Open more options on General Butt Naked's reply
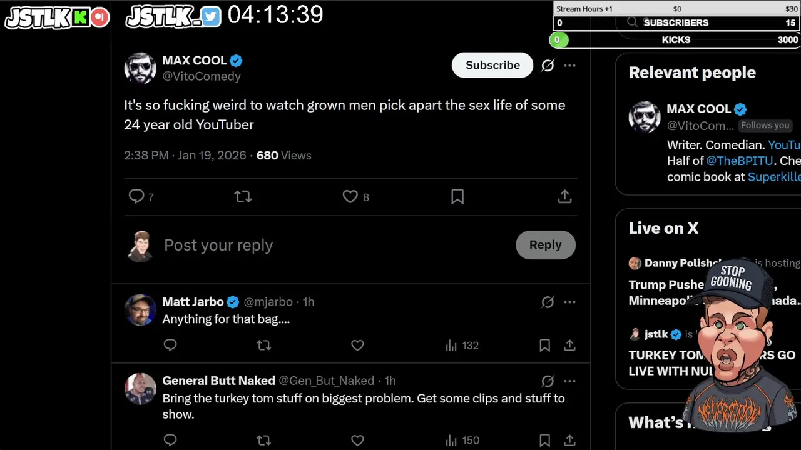Screen dimensions: 801x450 pos(569,381)
